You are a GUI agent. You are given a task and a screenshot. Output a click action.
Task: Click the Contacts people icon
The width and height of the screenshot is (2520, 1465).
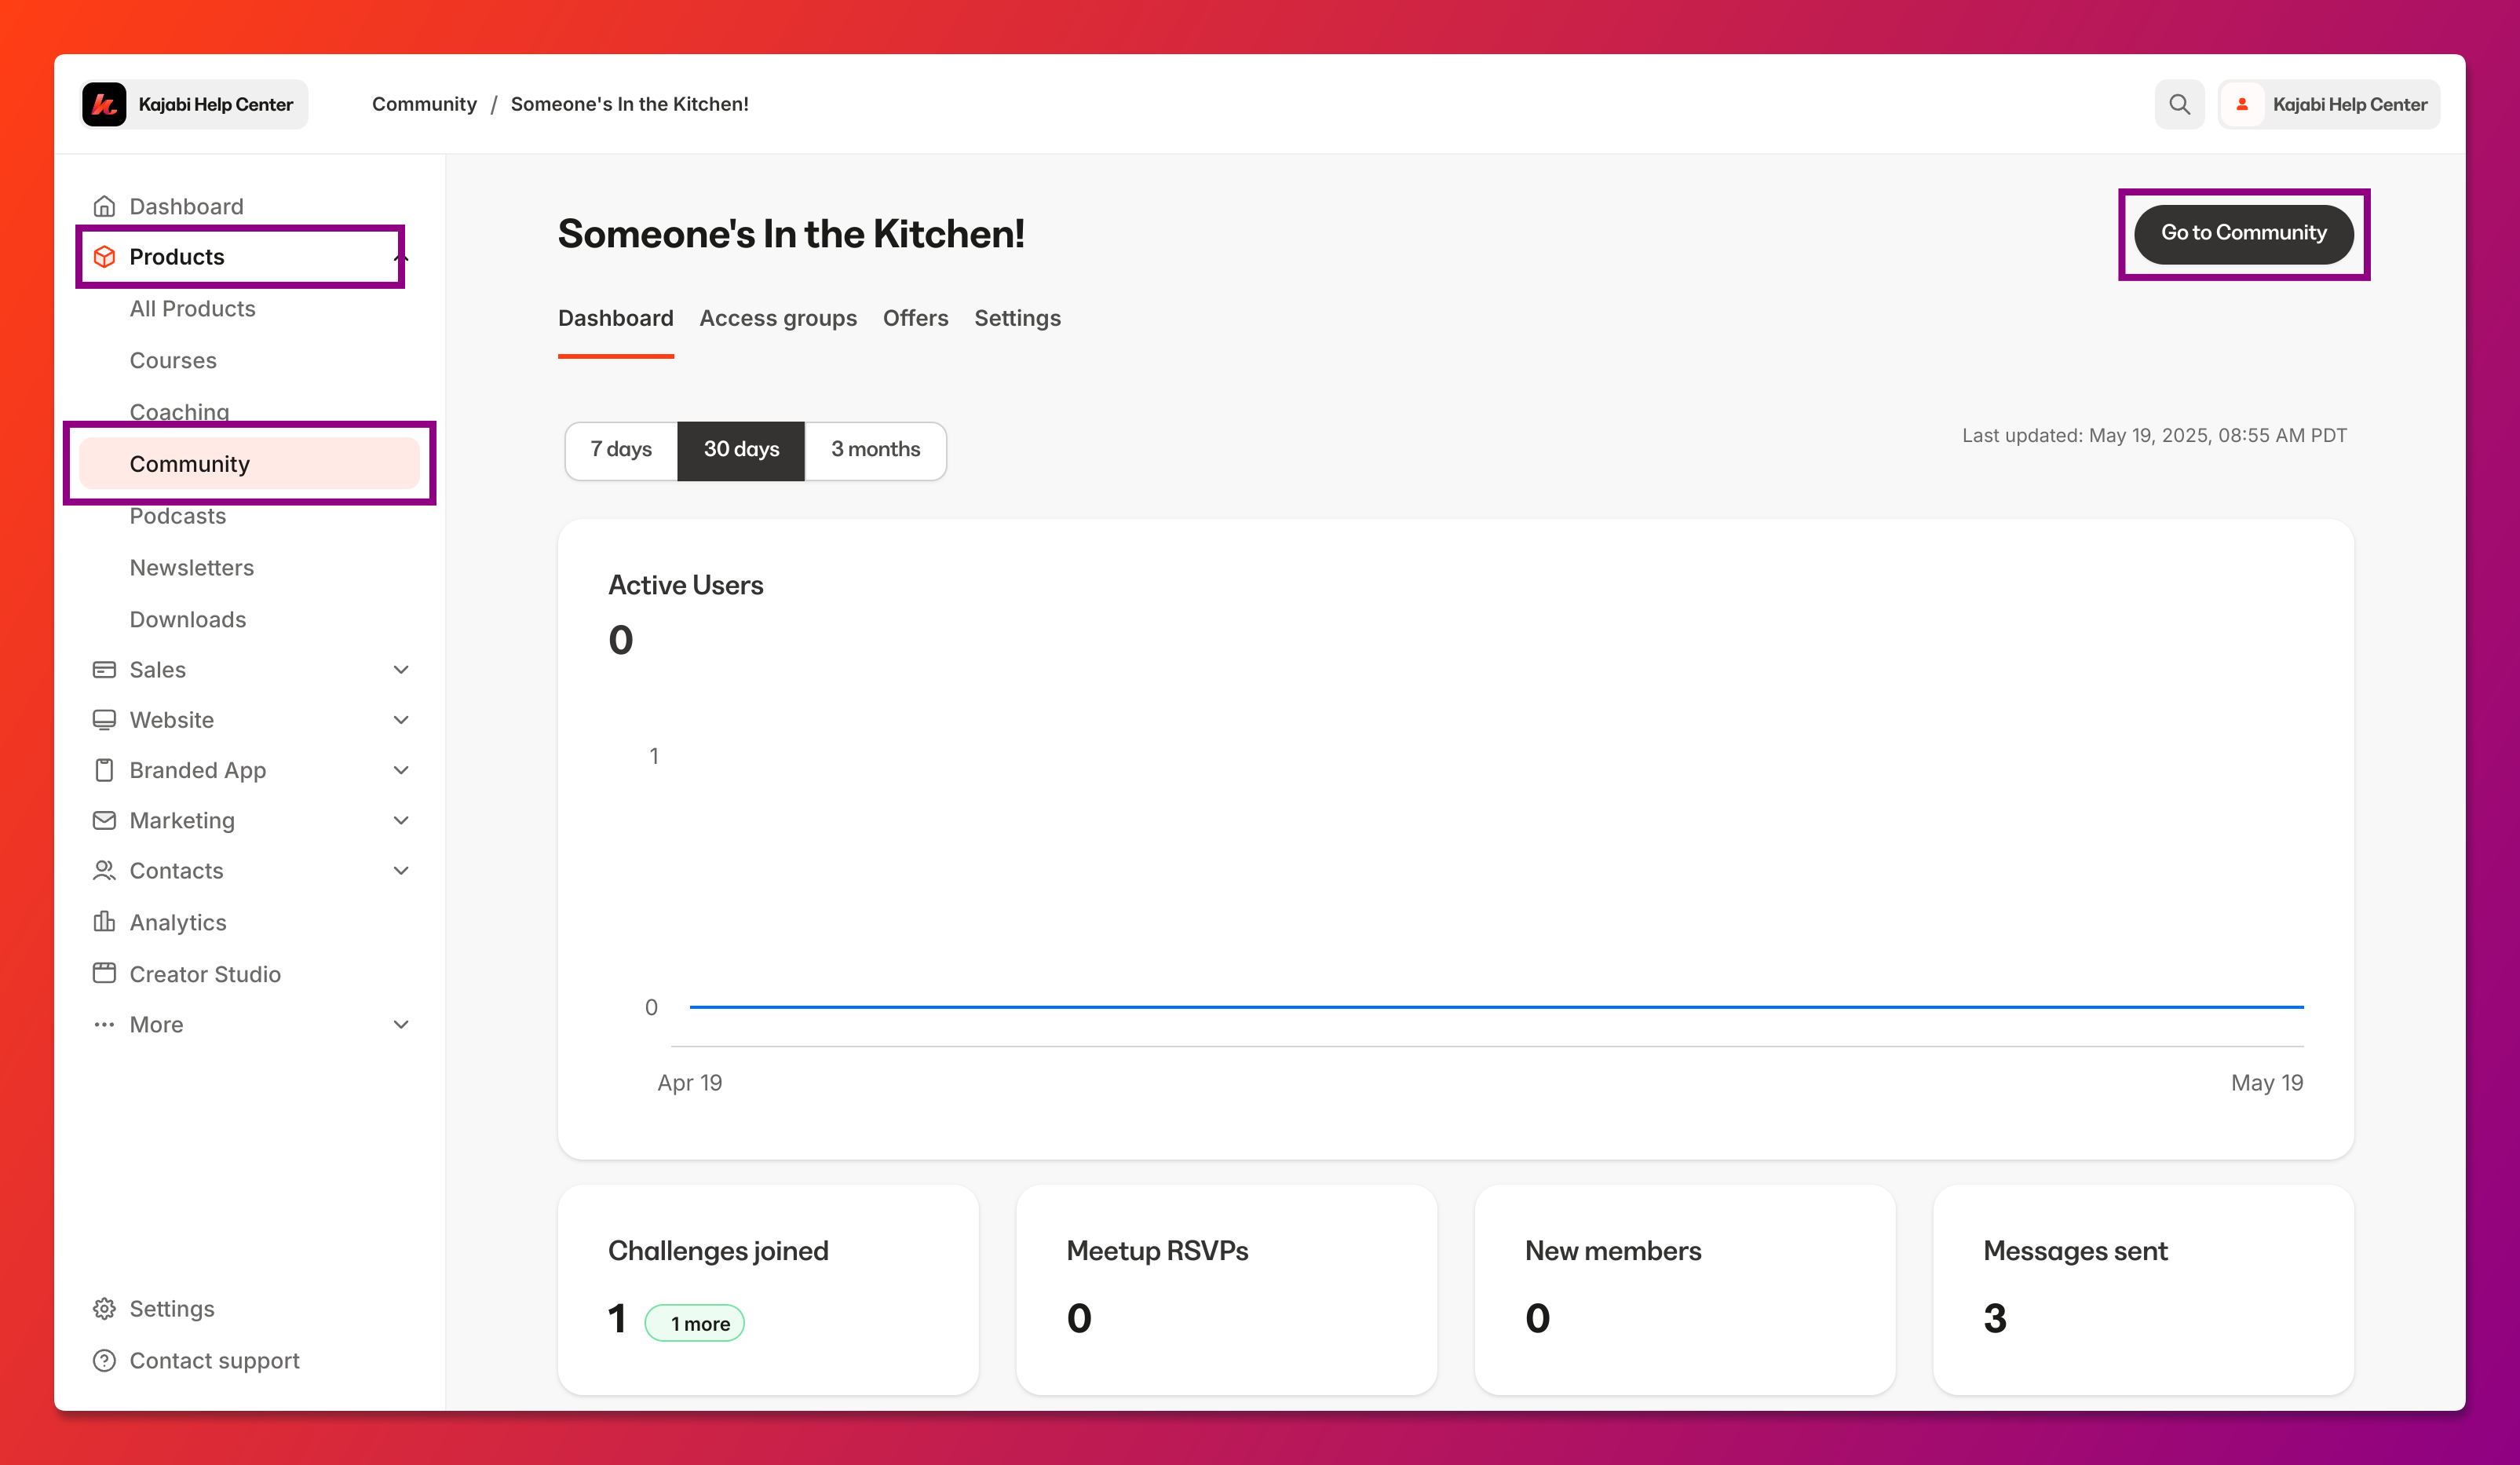coord(104,871)
